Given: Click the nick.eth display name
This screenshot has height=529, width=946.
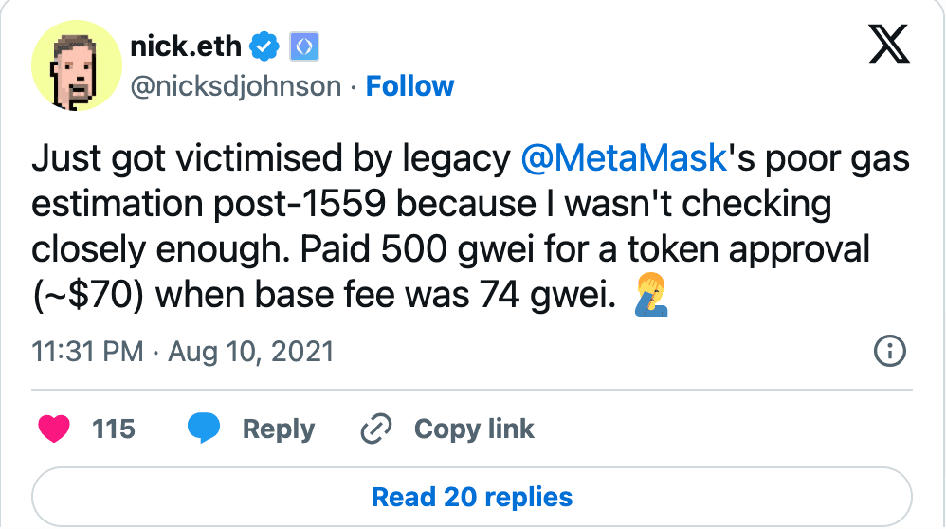Looking at the screenshot, I should coord(186,45).
